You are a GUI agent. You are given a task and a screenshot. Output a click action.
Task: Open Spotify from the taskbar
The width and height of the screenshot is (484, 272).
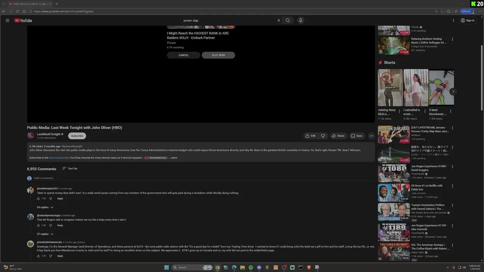point(251,267)
